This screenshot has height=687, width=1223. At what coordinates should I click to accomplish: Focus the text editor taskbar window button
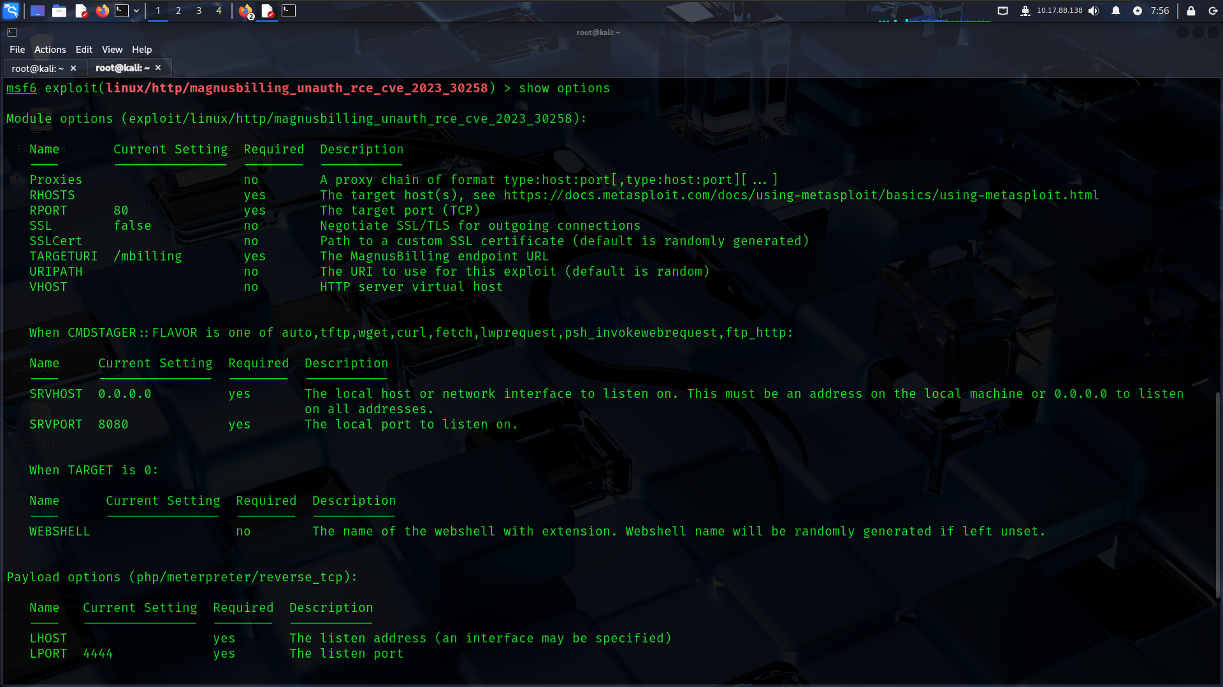pos(268,11)
